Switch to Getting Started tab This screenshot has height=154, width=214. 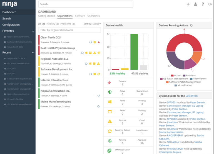pos(46,16)
